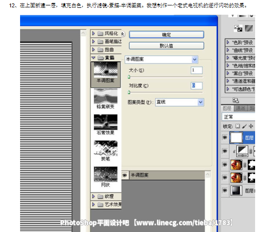260x232 pixels.
Task: Select the white layer thumbnail in Layers panel
Action: click(236, 137)
